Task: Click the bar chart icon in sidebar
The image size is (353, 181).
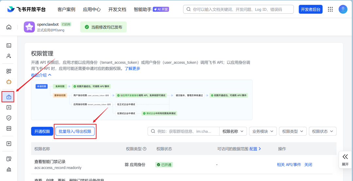Action: click(9, 169)
